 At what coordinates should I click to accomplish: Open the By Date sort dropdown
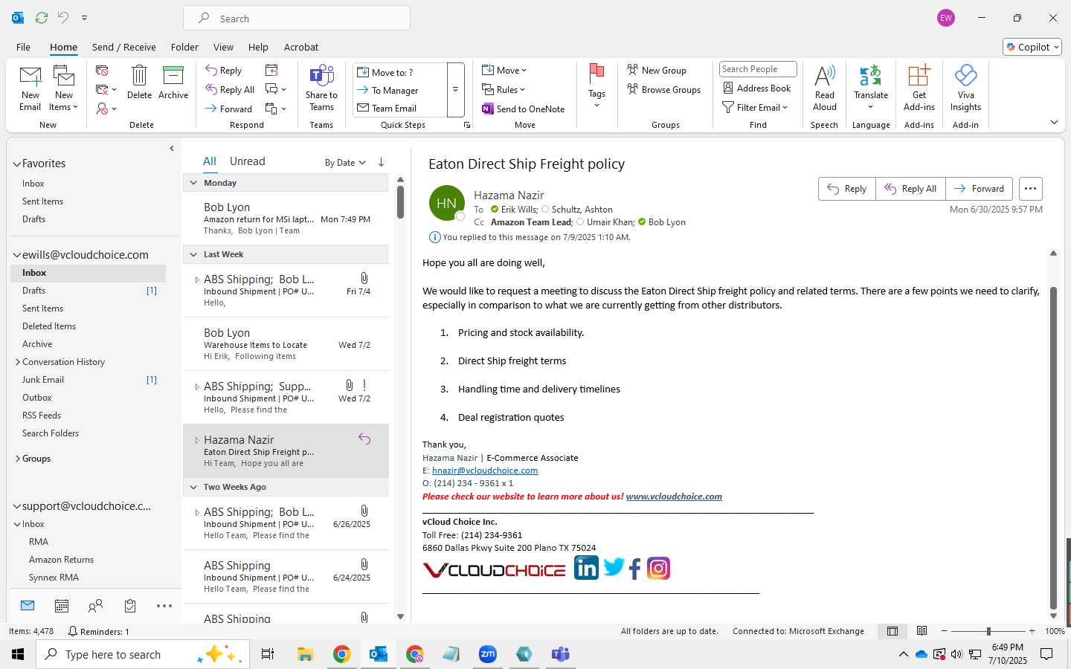pos(345,162)
